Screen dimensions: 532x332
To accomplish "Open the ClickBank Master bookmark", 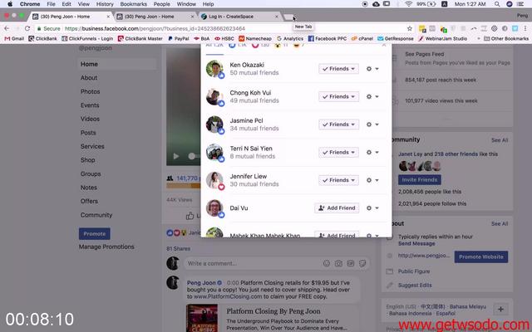I will 140,39.
